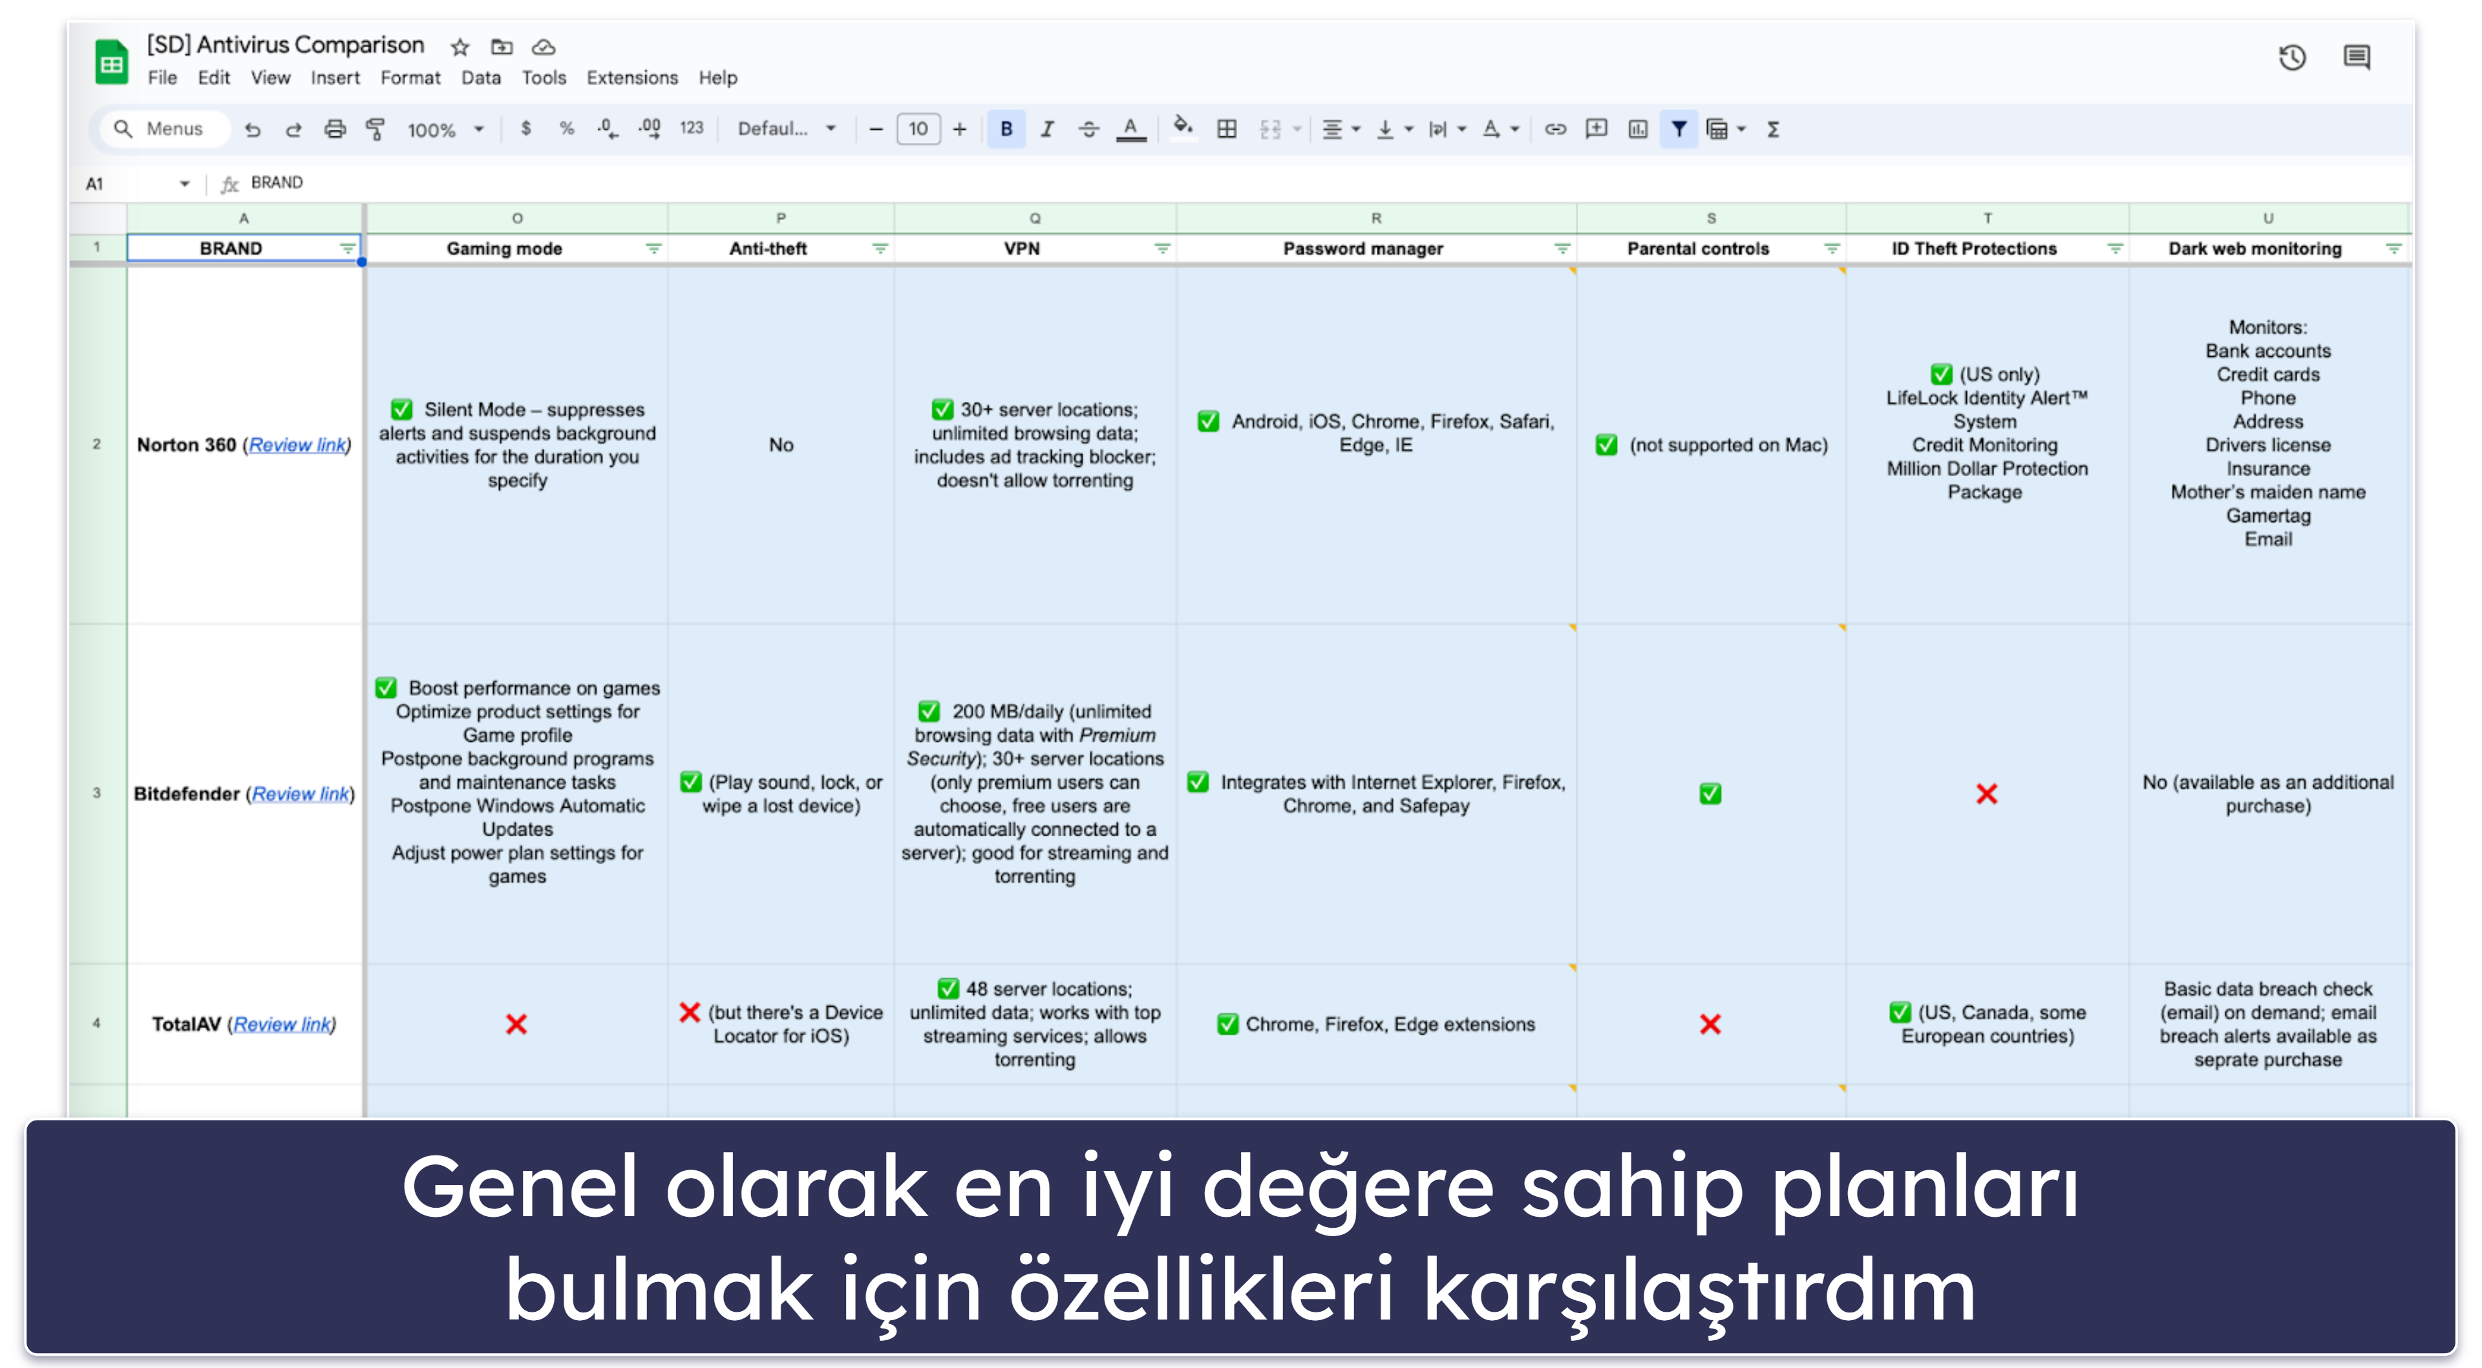Viewport: 2482px width, 1368px height.
Task: Toggle the filter funnel button
Action: pos(1679,129)
